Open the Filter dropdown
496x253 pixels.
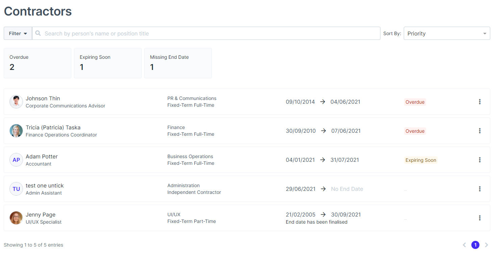[18, 33]
